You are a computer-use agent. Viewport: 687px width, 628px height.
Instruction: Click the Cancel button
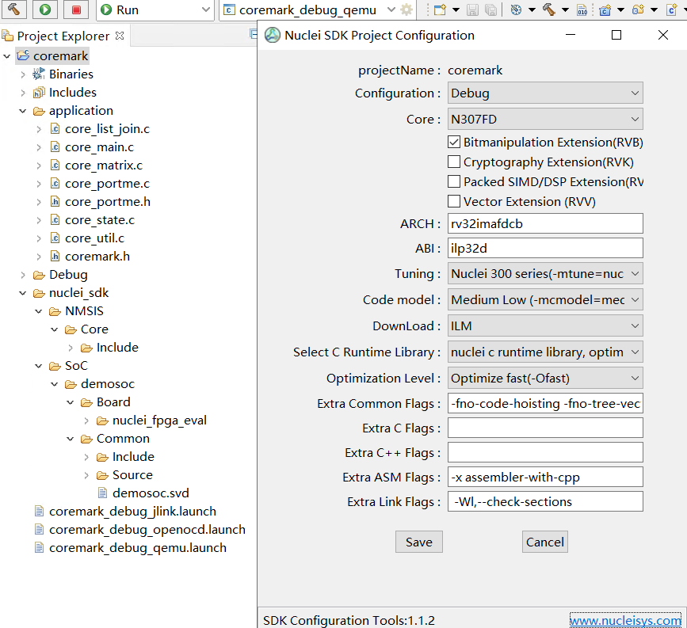[x=545, y=542]
